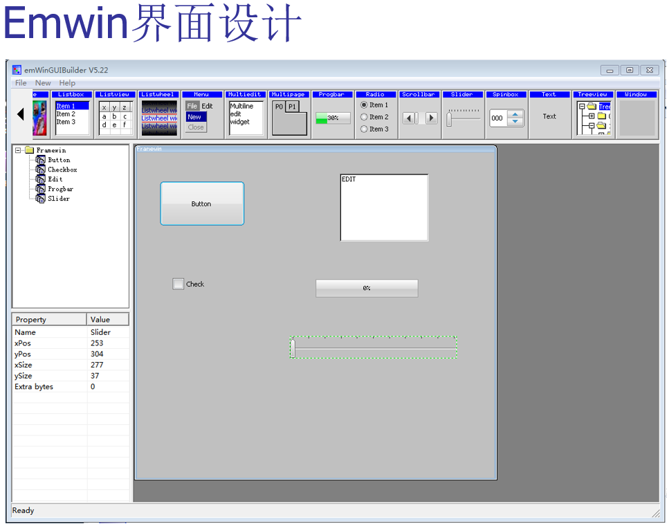Screen dimensions: 667x526
Task: Add a Treeview widget from the toolbar
Action: tap(594, 114)
